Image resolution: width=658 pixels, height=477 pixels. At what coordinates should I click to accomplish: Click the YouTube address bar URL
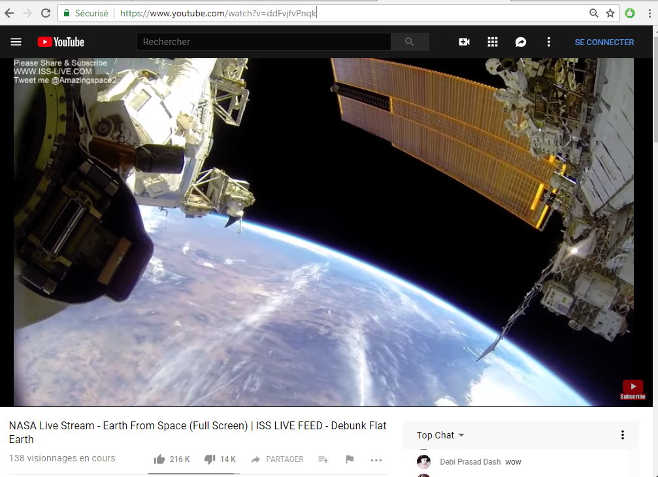(218, 13)
